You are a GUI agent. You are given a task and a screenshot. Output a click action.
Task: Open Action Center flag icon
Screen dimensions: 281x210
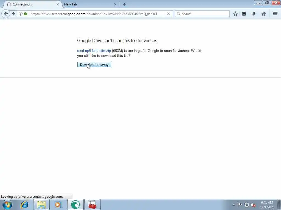[x=240, y=205]
